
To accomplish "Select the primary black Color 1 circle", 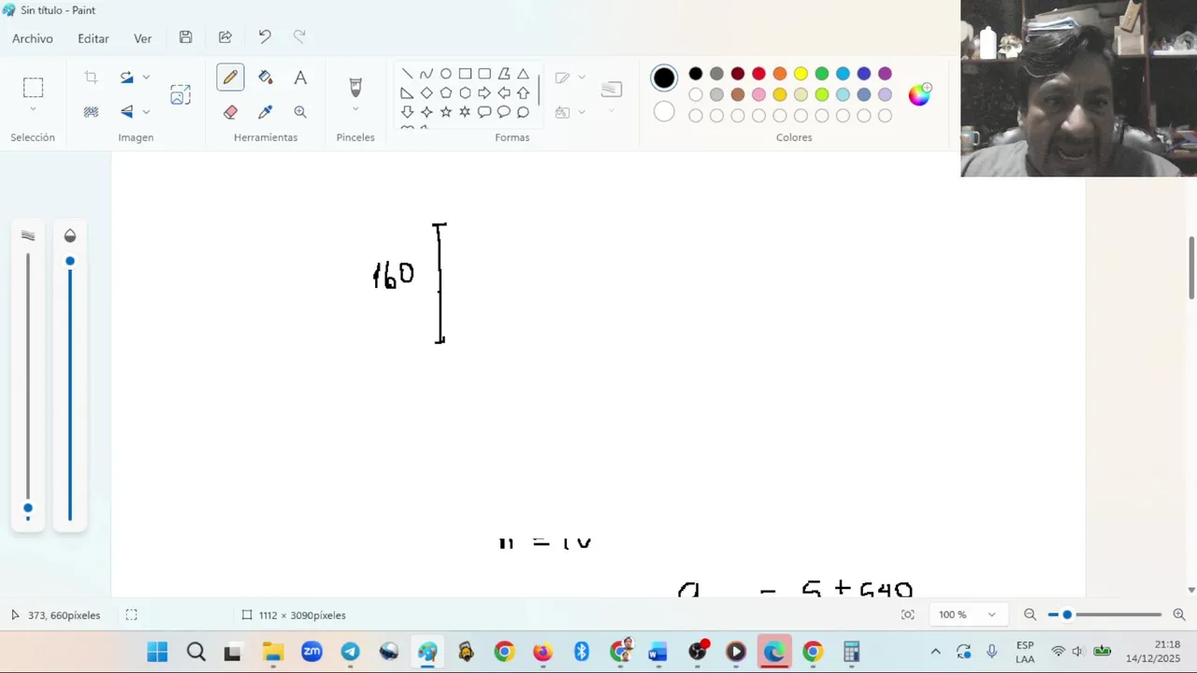I will (664, 79).
